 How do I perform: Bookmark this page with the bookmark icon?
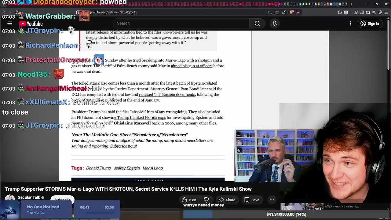[x=78, y=12]
